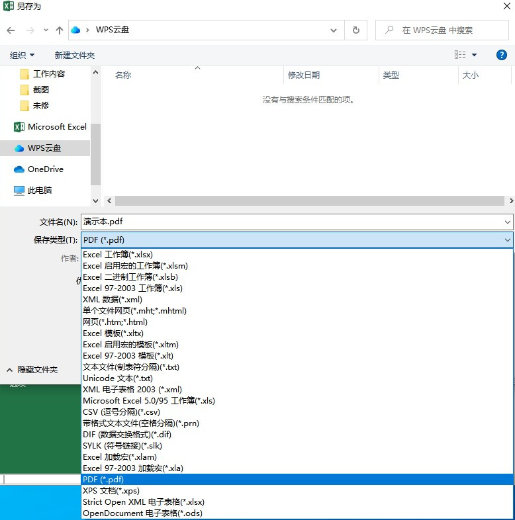Close the 另存为 dialog
515x520 pixels.
coord(506,6)
